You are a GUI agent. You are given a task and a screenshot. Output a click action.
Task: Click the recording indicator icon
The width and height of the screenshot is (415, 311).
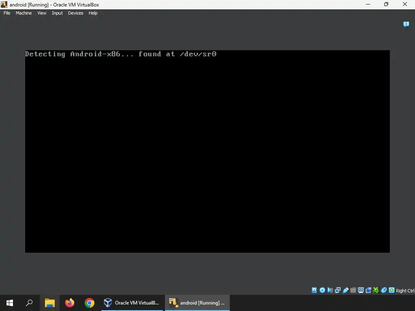click(368, 290)
